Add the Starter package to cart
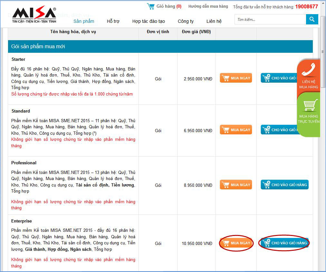Image resolution: width=326 pixels, height=272 pixels. 279,78
